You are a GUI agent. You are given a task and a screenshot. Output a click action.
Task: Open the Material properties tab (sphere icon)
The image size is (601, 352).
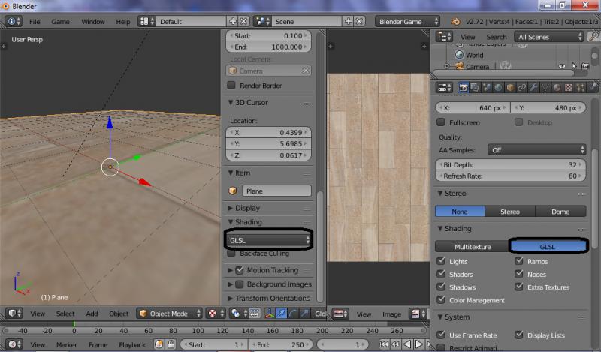[x=557, y=88]
